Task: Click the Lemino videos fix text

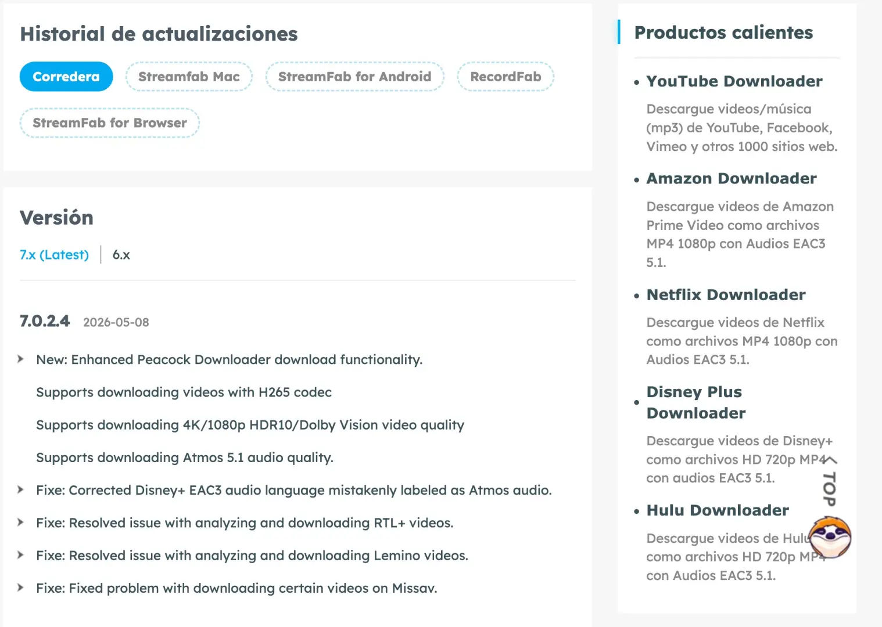Action: [252, 556]
